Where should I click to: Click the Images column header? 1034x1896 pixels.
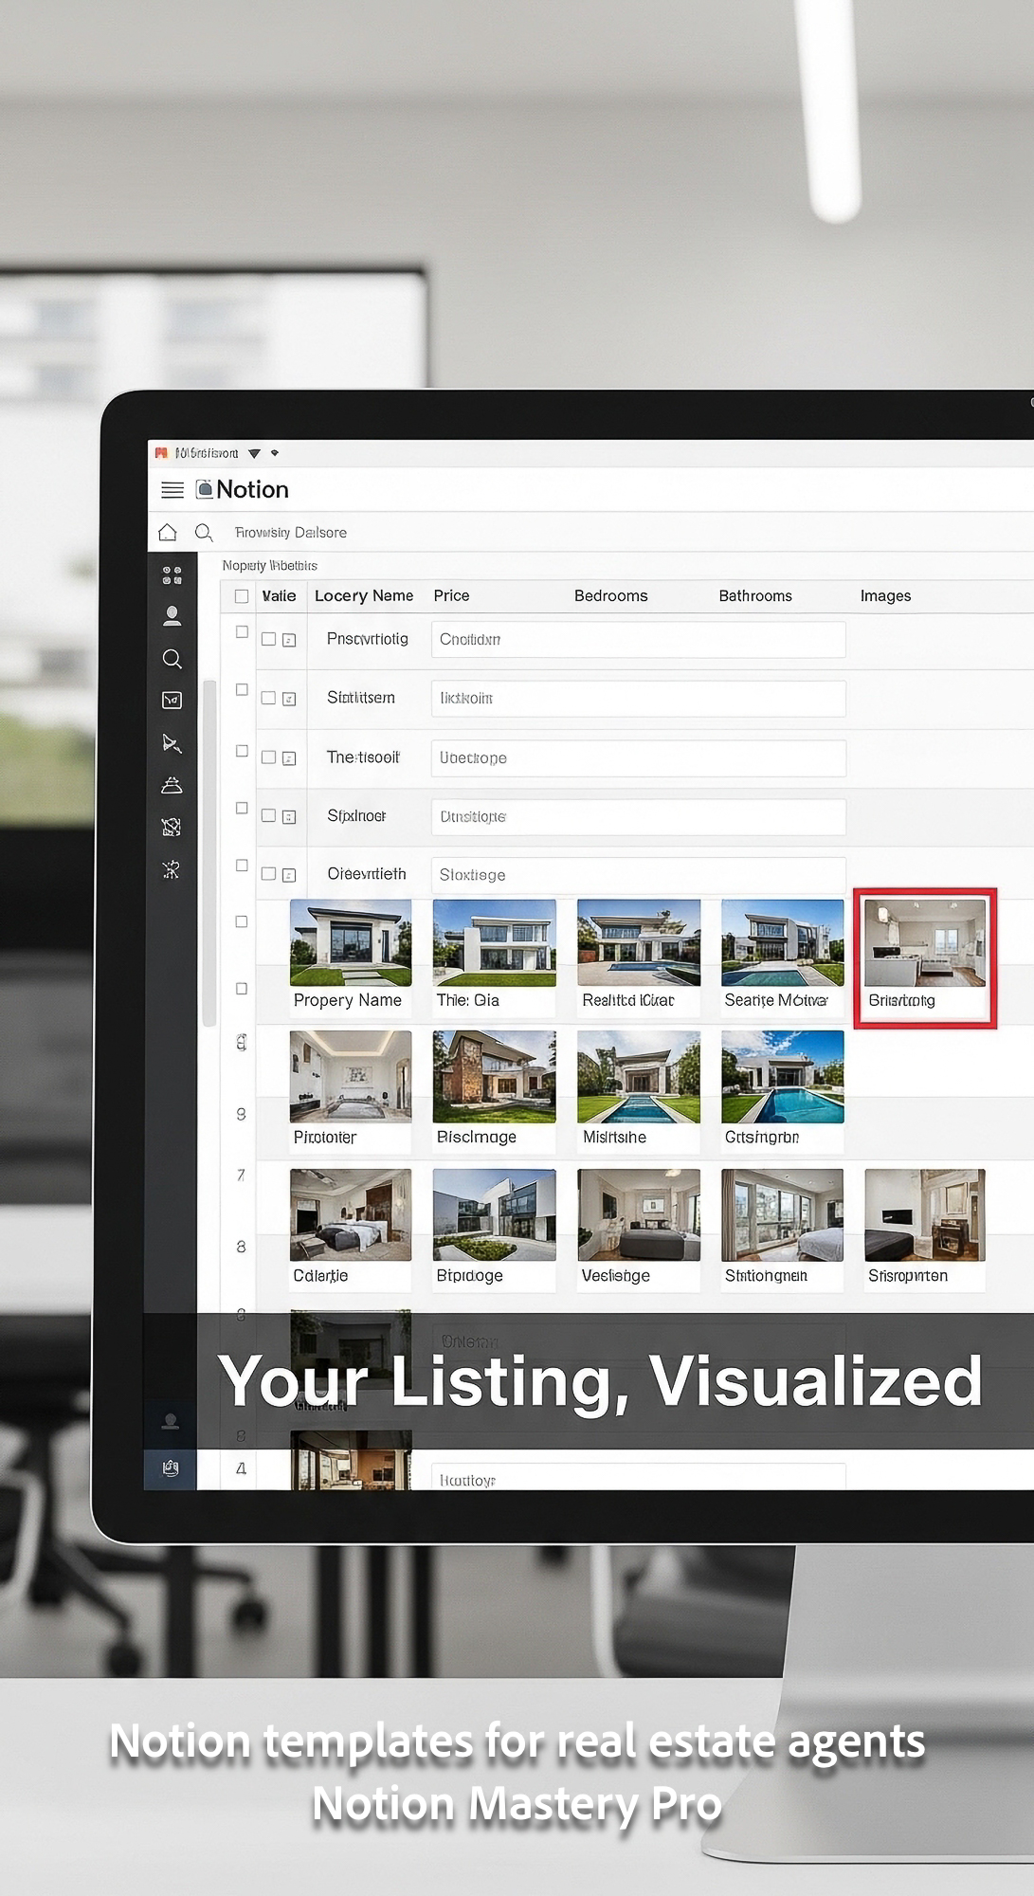(x=885, y=595)
